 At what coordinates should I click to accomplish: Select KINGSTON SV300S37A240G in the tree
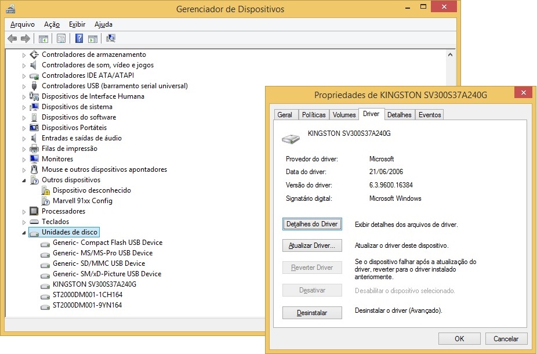coord(94,284)
